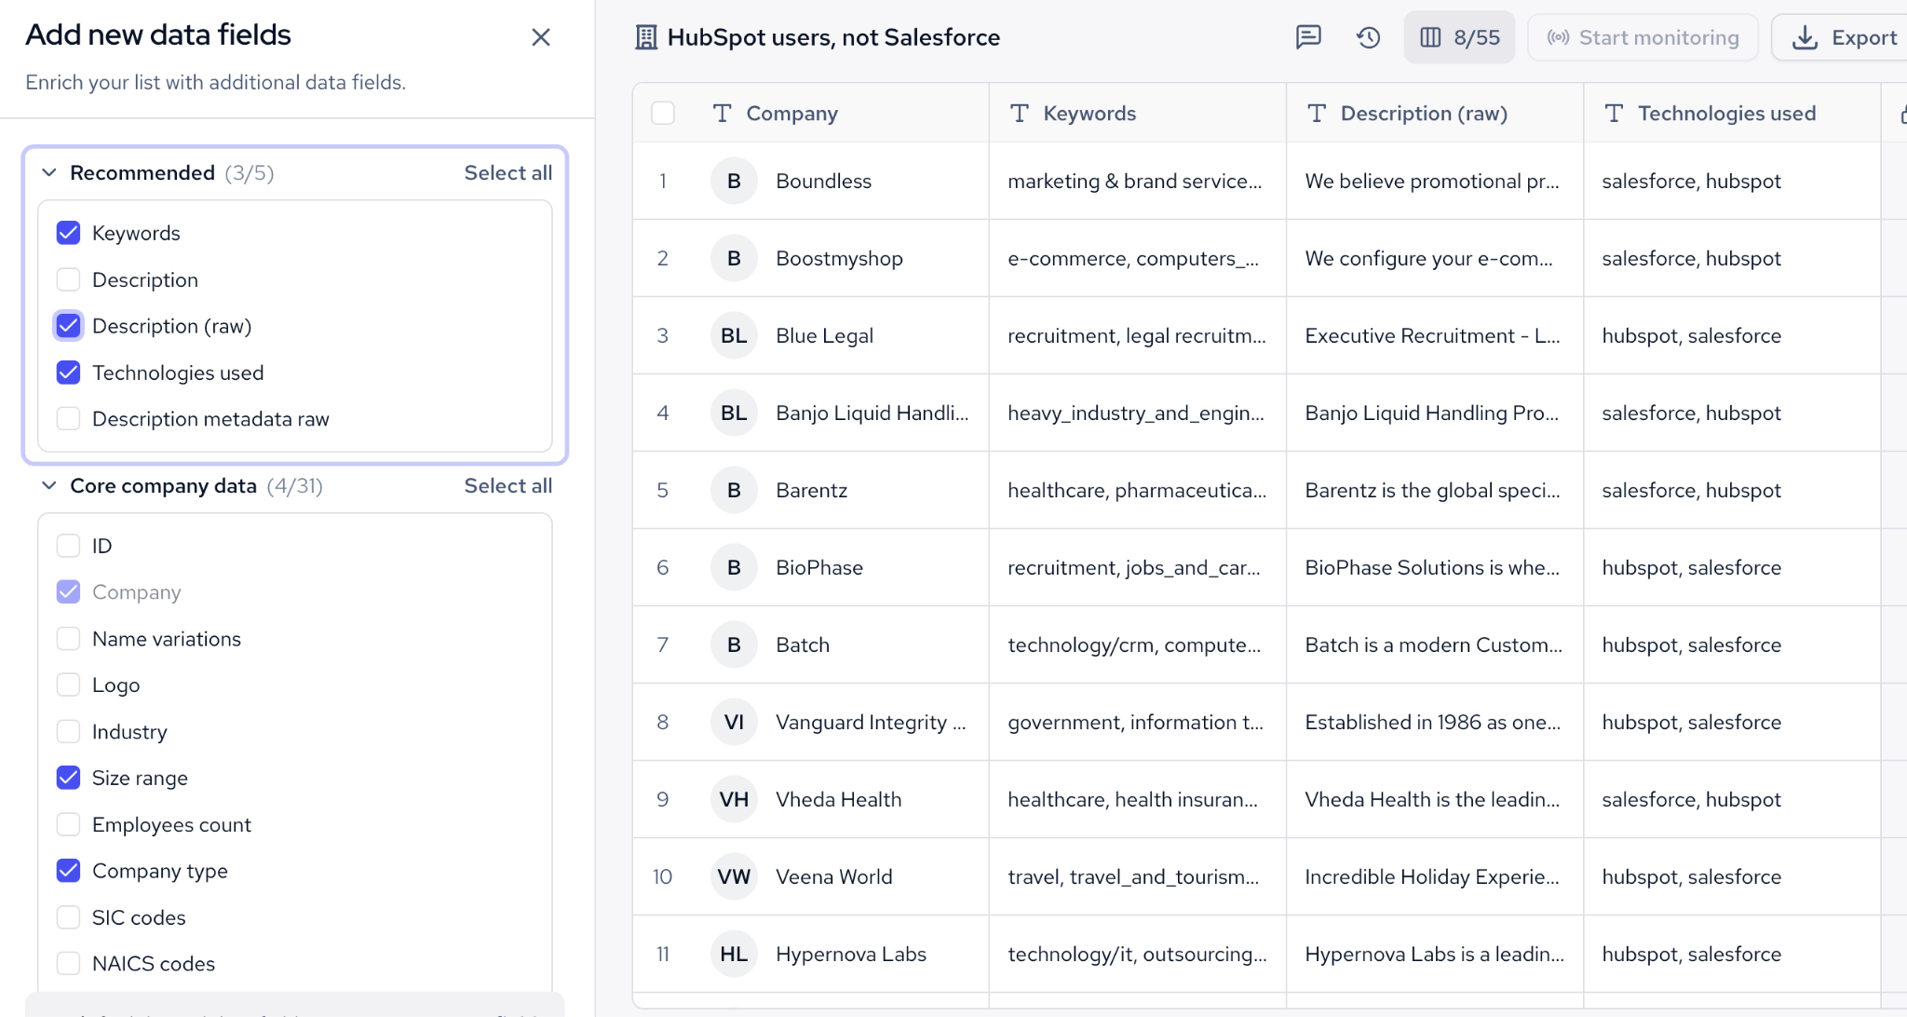
Task: Click the Boundless company avatar
Action: tap(734, 181)
